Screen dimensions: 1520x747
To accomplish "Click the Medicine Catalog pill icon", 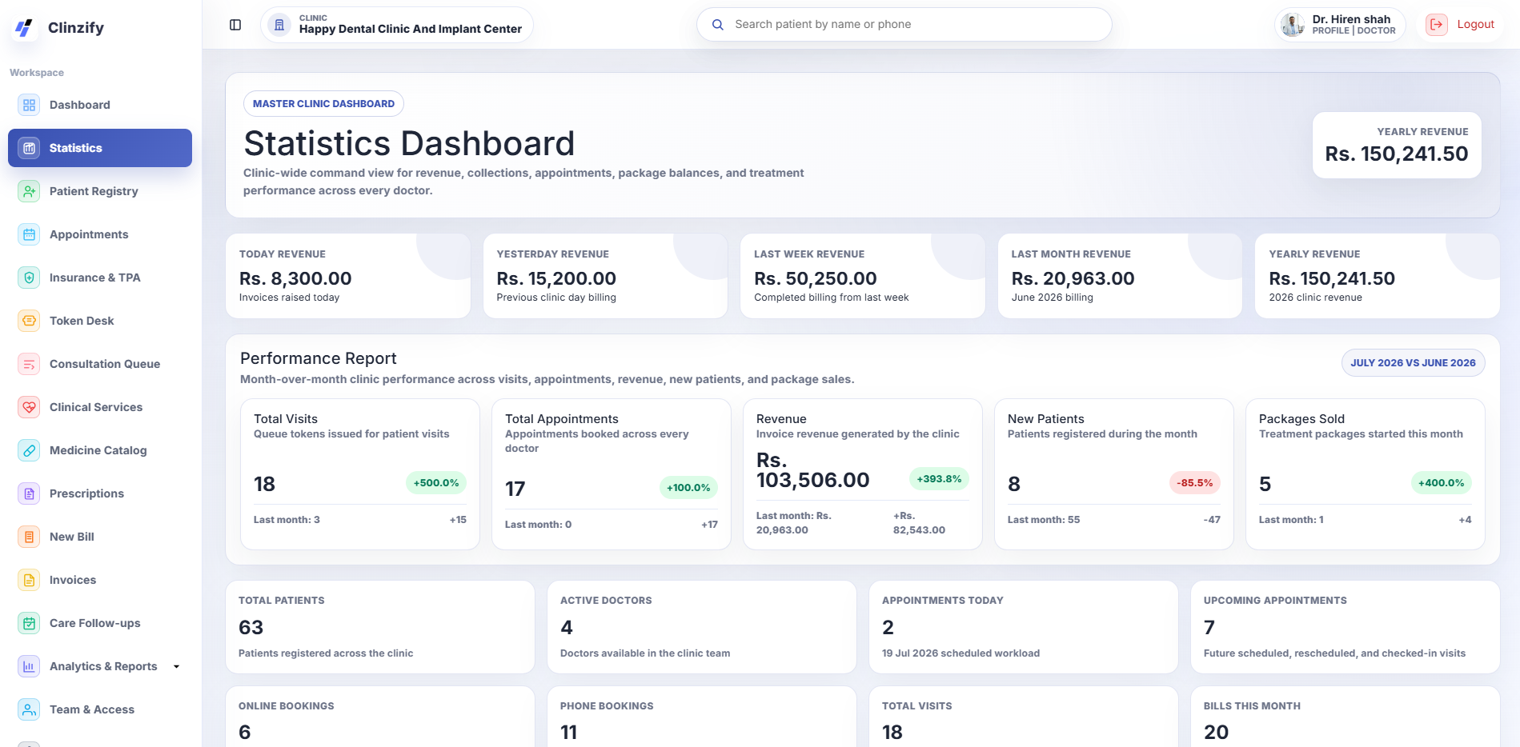I will pos(29,450).
